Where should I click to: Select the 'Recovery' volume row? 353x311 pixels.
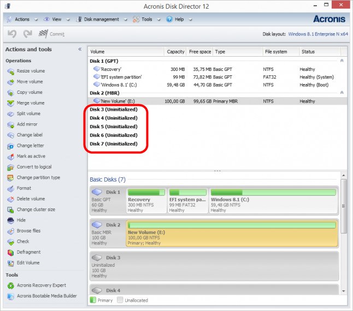217,69
